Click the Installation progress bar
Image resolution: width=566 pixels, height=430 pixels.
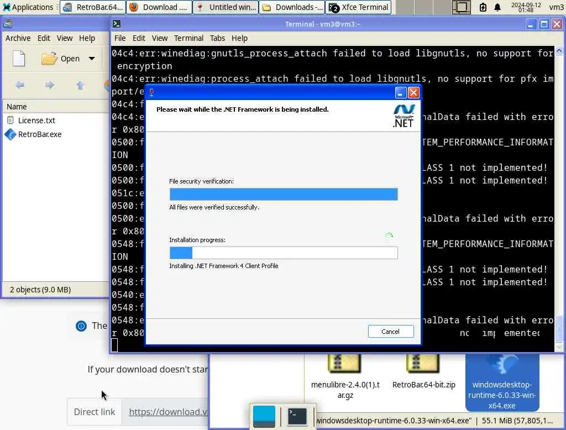point(284,253)
